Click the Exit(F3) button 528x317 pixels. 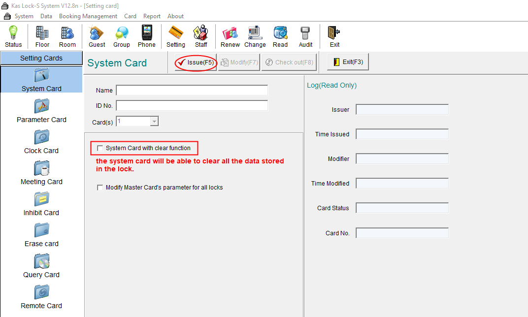coord(348,62)
